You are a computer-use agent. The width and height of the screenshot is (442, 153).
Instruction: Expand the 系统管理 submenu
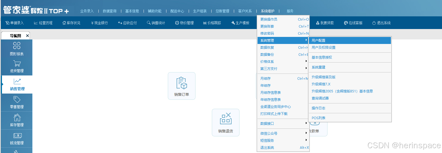pos(283,40)
